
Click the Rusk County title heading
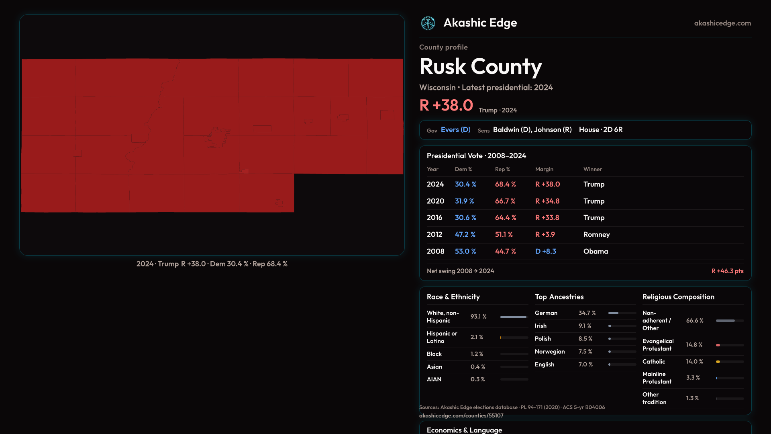pos(480,67)
